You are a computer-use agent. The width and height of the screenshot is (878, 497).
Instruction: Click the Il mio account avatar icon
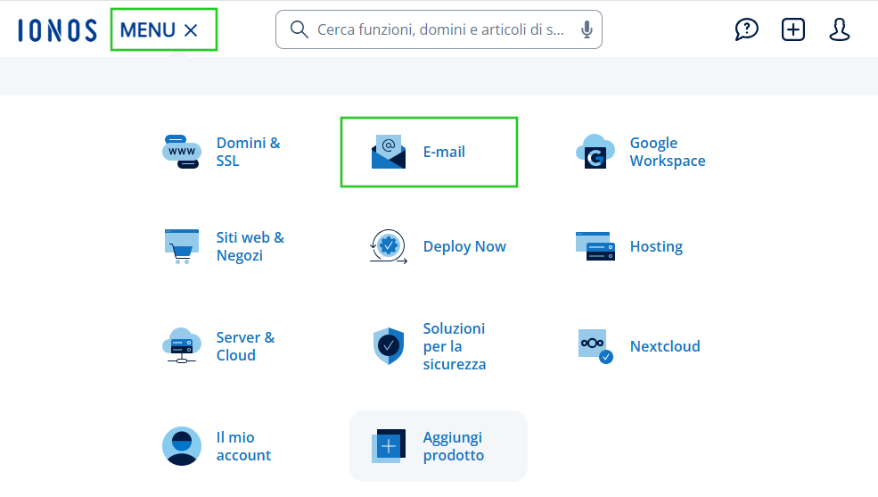click(x=182, y=446)
